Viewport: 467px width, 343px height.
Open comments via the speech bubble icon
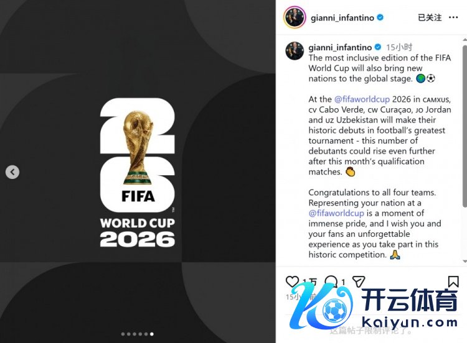[331, 281]
